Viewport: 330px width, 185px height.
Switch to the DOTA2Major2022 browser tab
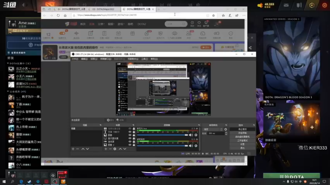[x=104, y=9]
